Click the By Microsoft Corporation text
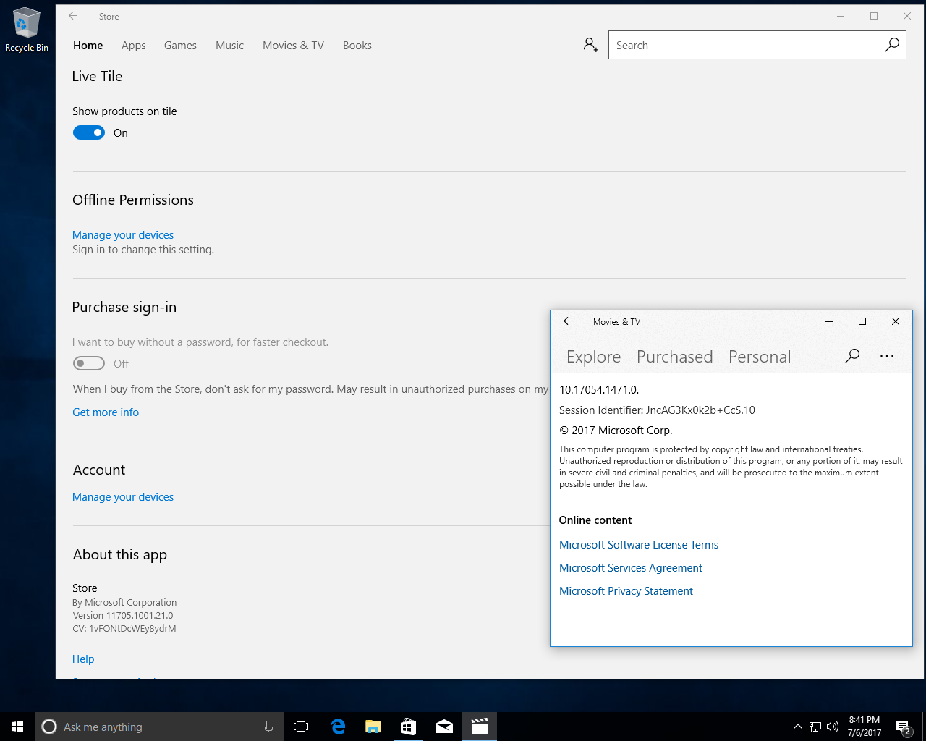 pyautogui.click(x=124, y=603)
